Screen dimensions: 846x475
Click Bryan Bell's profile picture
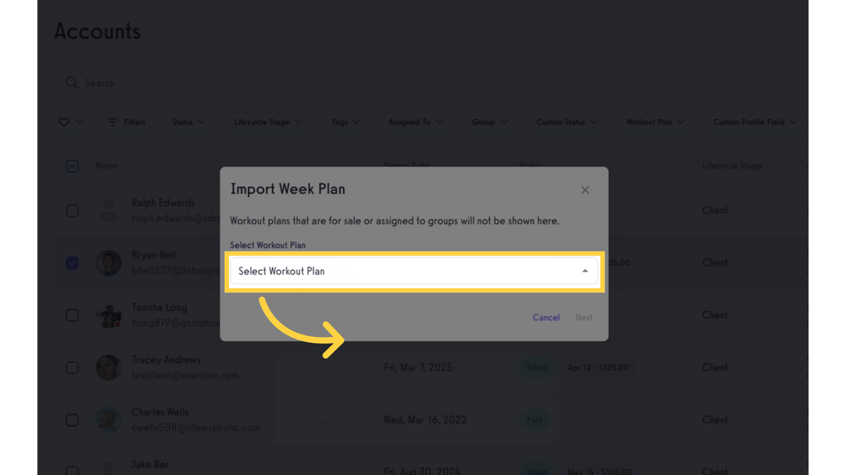tap(108, 263)
